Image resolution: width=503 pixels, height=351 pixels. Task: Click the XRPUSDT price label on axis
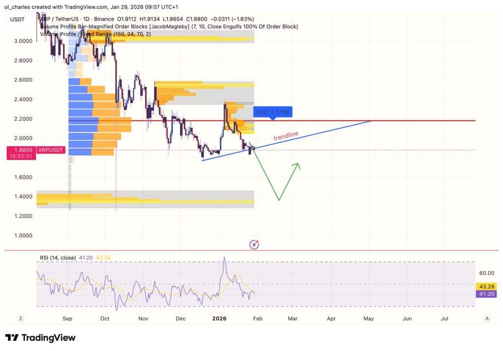(50, 150)
